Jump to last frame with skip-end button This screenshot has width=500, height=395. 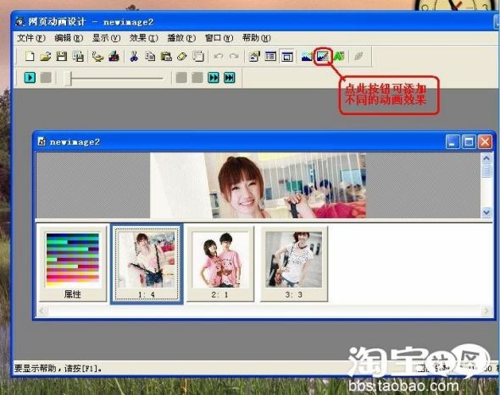[x=230, y=78]
